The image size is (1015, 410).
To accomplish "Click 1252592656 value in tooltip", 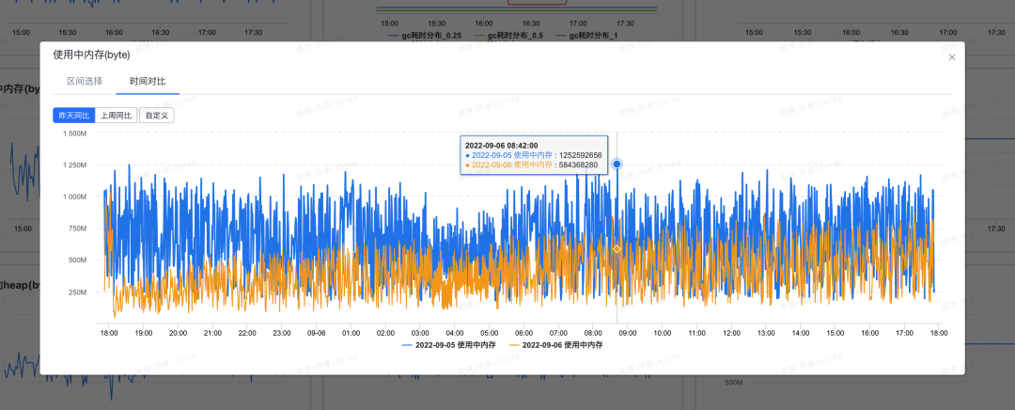I will pyautogui.click(x=581, y=155).
